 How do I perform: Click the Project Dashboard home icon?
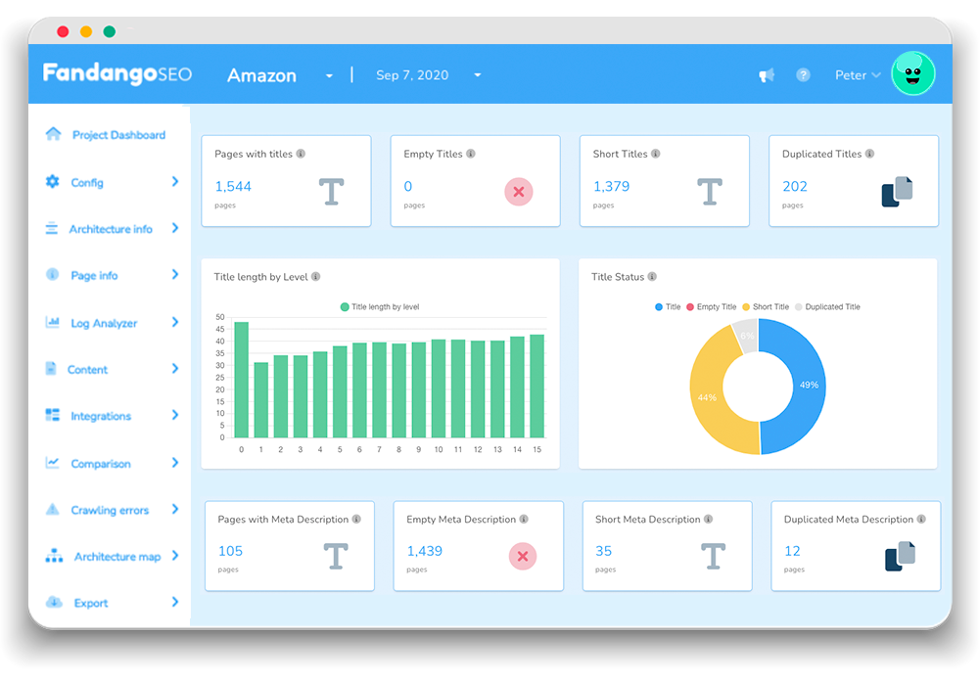click(54, 134)
